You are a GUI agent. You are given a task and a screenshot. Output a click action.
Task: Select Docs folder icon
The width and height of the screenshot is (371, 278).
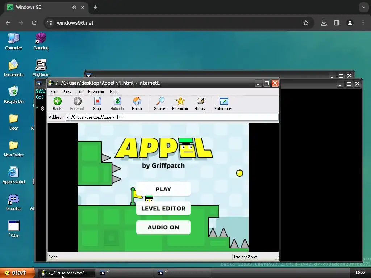click(x=13, y=122)
